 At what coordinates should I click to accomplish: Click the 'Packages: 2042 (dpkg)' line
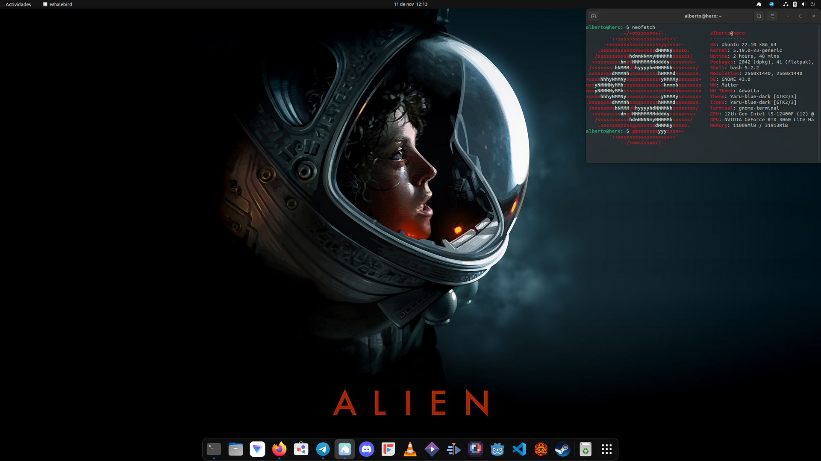(762, 62)
